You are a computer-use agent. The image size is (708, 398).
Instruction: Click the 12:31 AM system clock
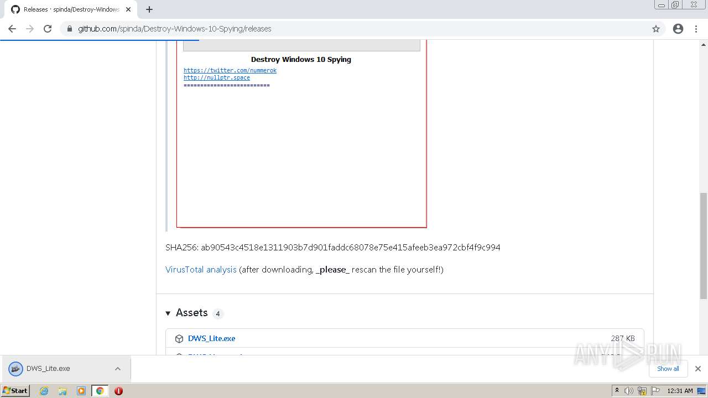coord(680,391)
